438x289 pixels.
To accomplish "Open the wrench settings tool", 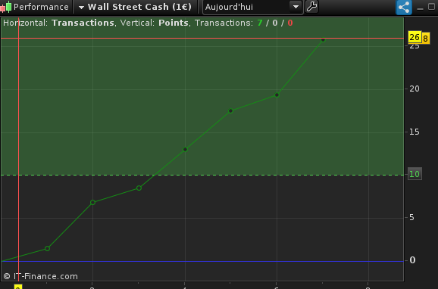I will click(311, 7).
